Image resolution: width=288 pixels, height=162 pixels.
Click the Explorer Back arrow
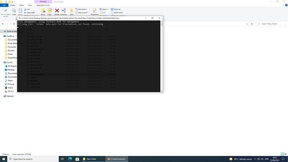point(3,24)
